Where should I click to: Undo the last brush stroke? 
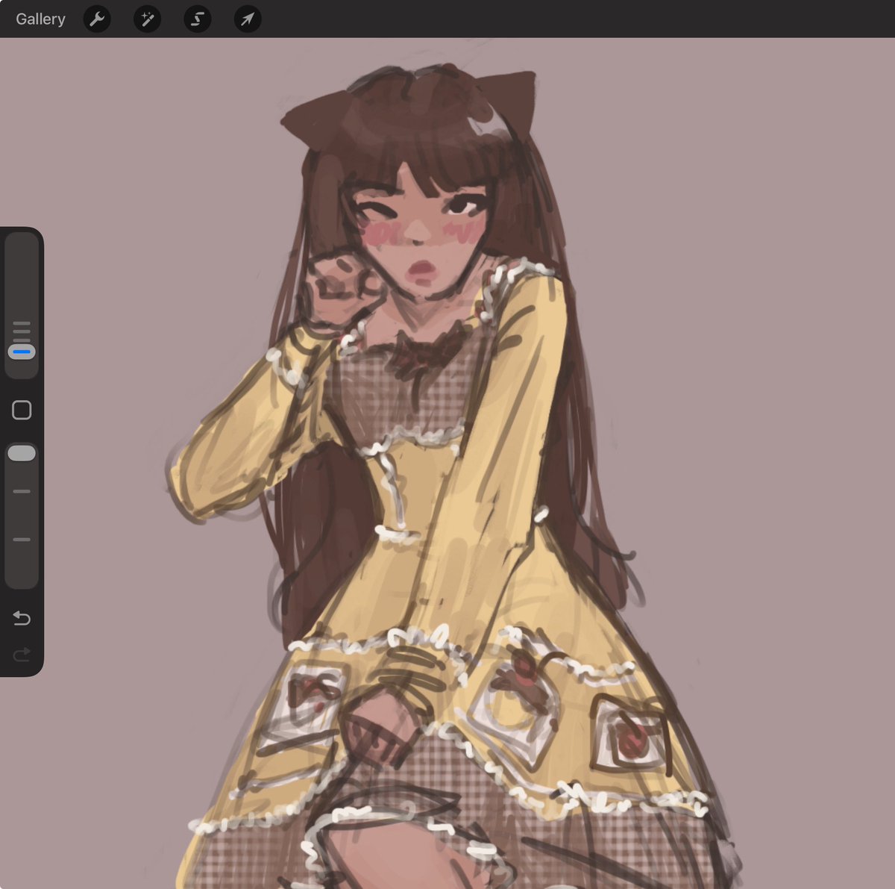(22, 618)
